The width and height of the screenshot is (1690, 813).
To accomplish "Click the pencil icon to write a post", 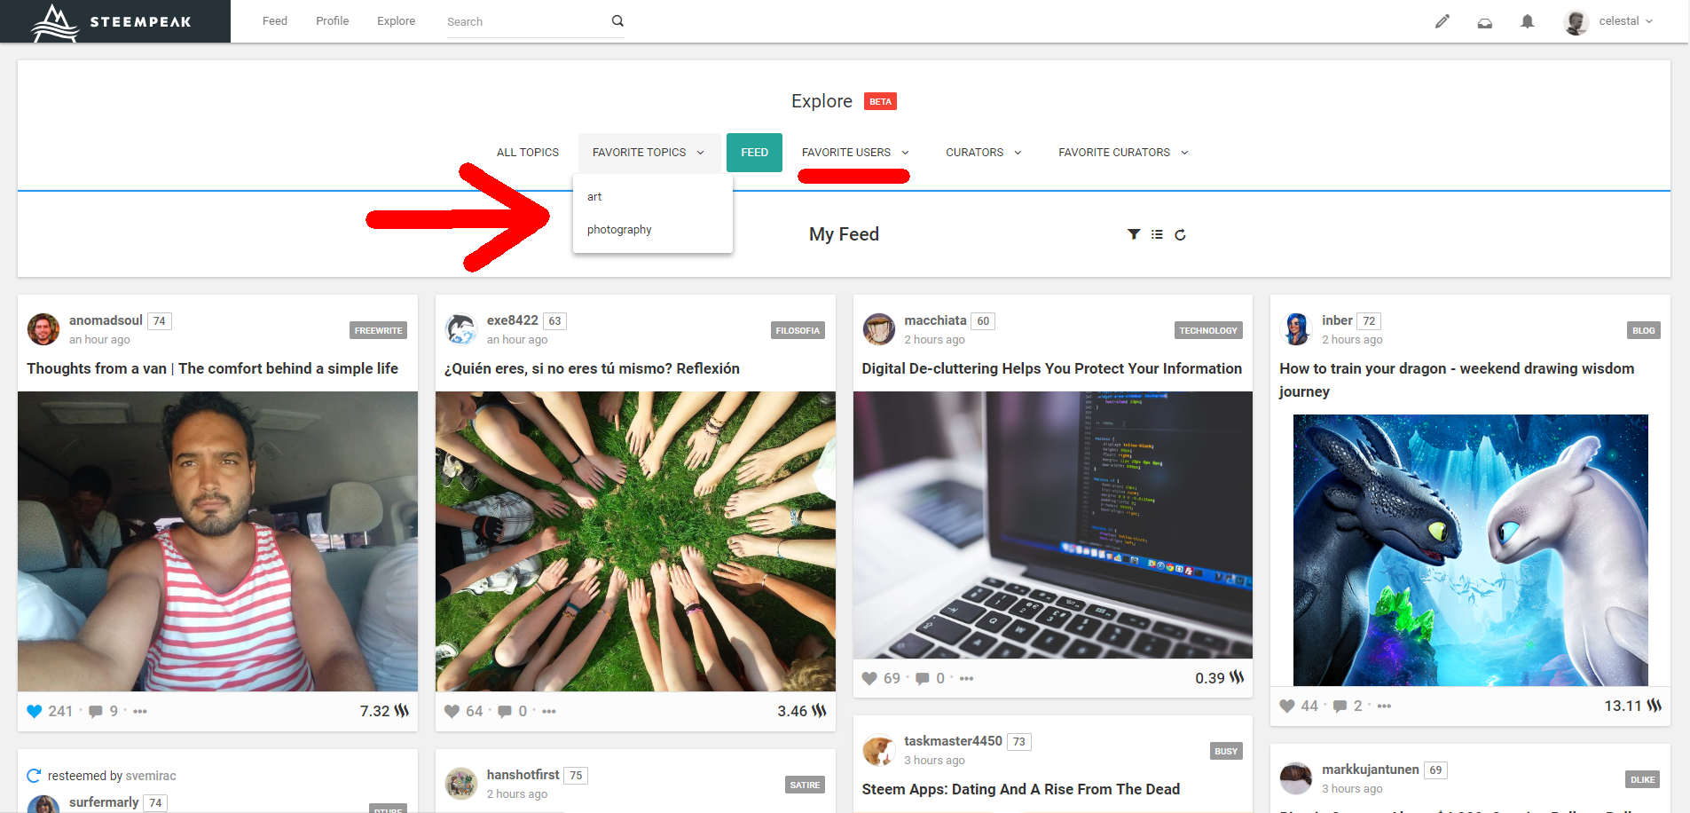I will [1442, 21].
